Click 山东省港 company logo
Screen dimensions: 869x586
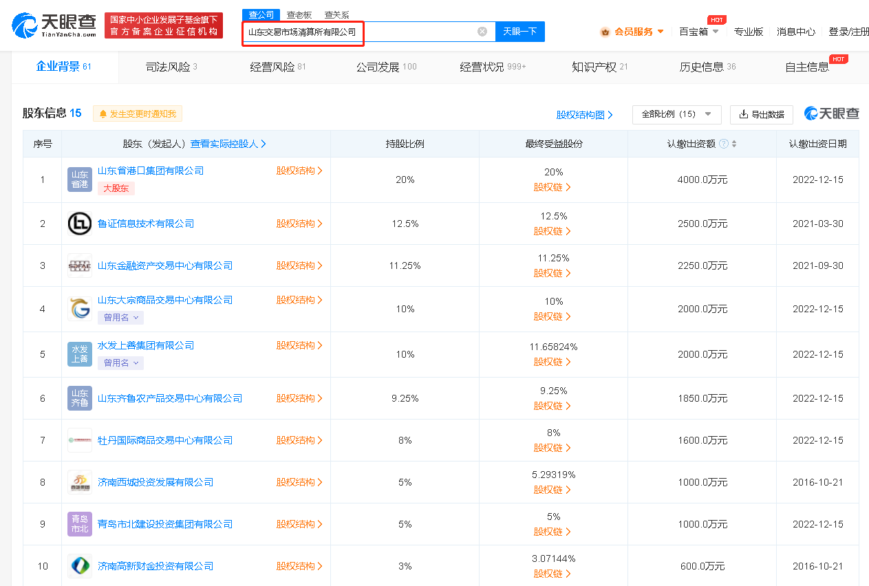(x=80, y=180)
